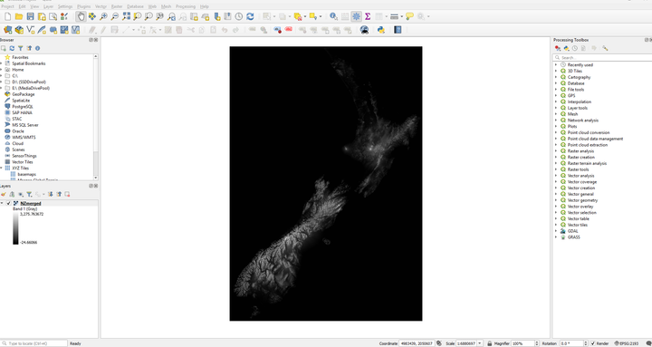652x347 pixels.
Task: Toggle the Render checkbox in status bar
Action: point(593,343)
